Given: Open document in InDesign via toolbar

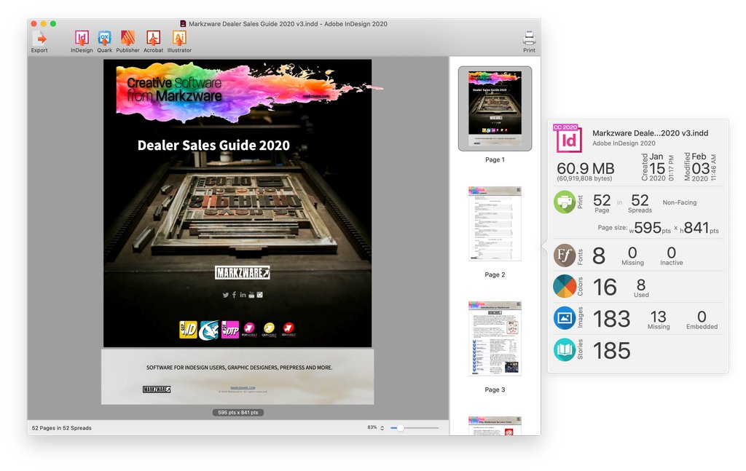Looking at the screenshot, I should 82,38.
